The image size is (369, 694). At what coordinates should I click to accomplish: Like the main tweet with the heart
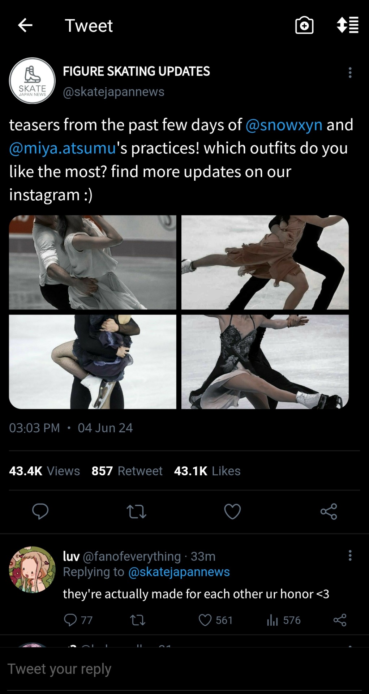click(x=232, y=511)
